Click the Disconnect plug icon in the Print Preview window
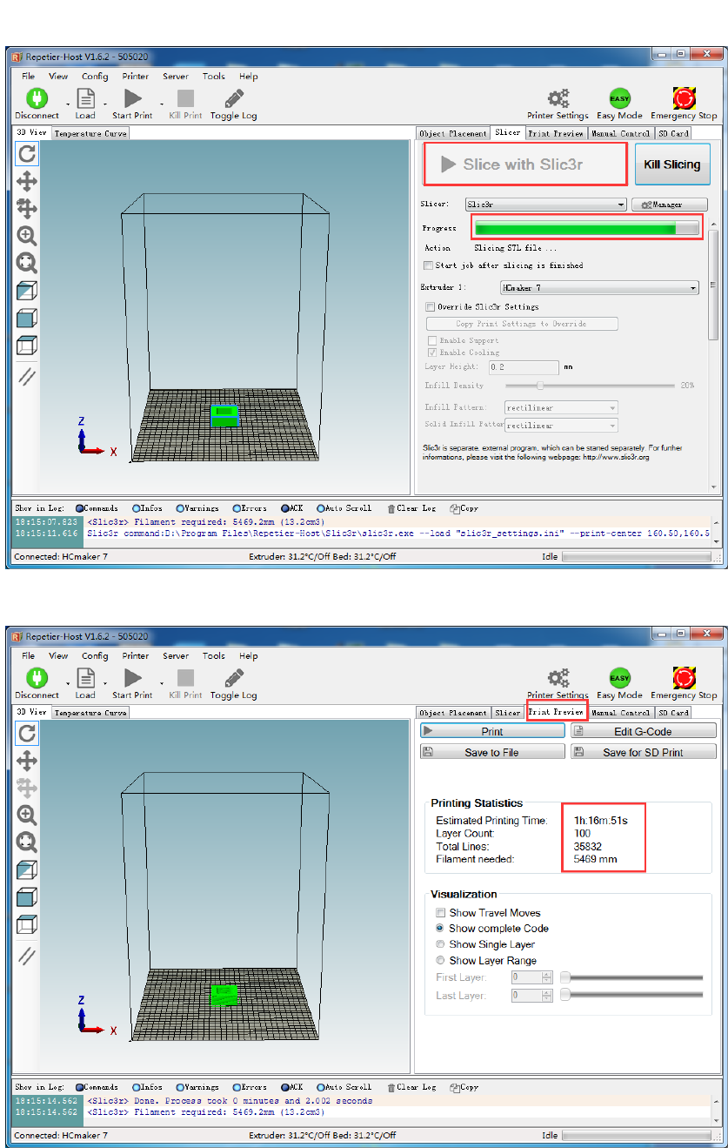 pyautogui.click(x=36, y=677)
